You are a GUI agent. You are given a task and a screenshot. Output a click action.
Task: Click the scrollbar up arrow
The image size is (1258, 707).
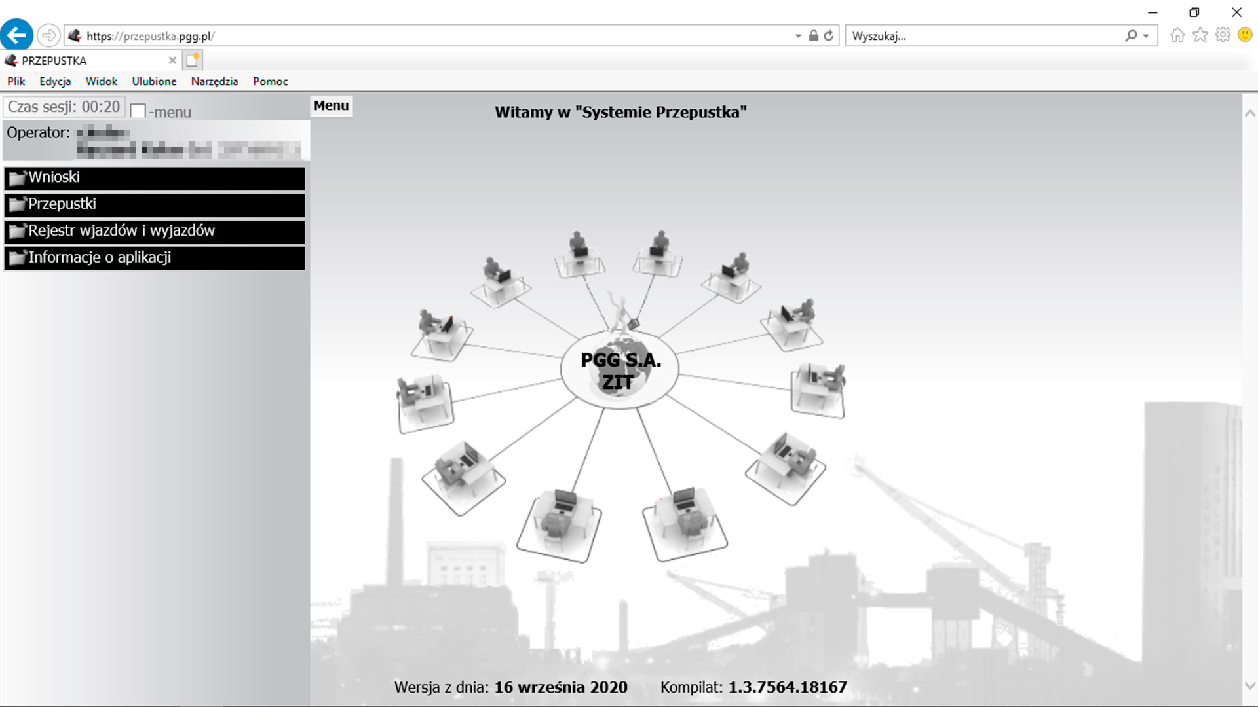pos(1250,113)
